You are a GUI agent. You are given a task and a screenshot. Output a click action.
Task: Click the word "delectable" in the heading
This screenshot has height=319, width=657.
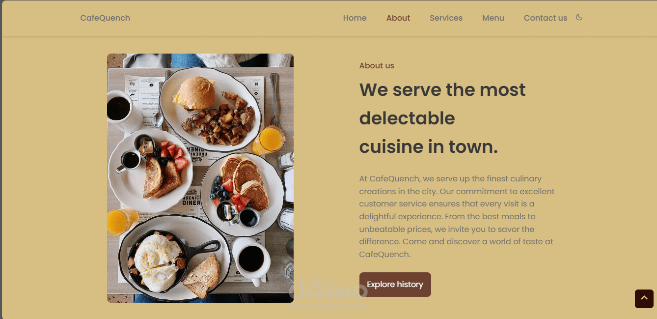tap(407, 118)
